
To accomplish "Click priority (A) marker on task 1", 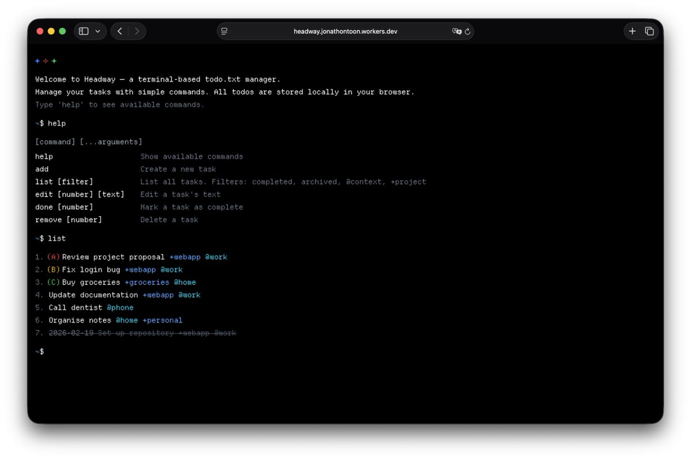I will (x=54, y=257).
